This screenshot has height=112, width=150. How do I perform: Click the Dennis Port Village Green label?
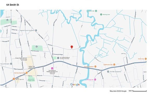[31, 80]
